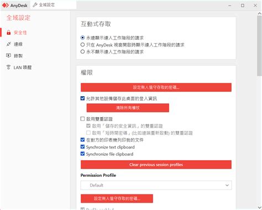Click the wrench icon on 全域設定 tab
Screen dimensions: 262x210
click(x=35, y=5)
